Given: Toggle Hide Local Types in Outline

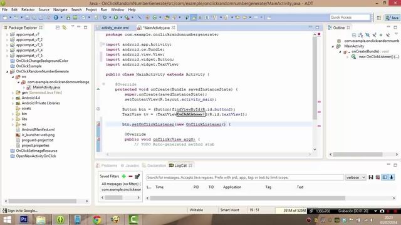Looking at the screenshot, I should coord(388,35).
